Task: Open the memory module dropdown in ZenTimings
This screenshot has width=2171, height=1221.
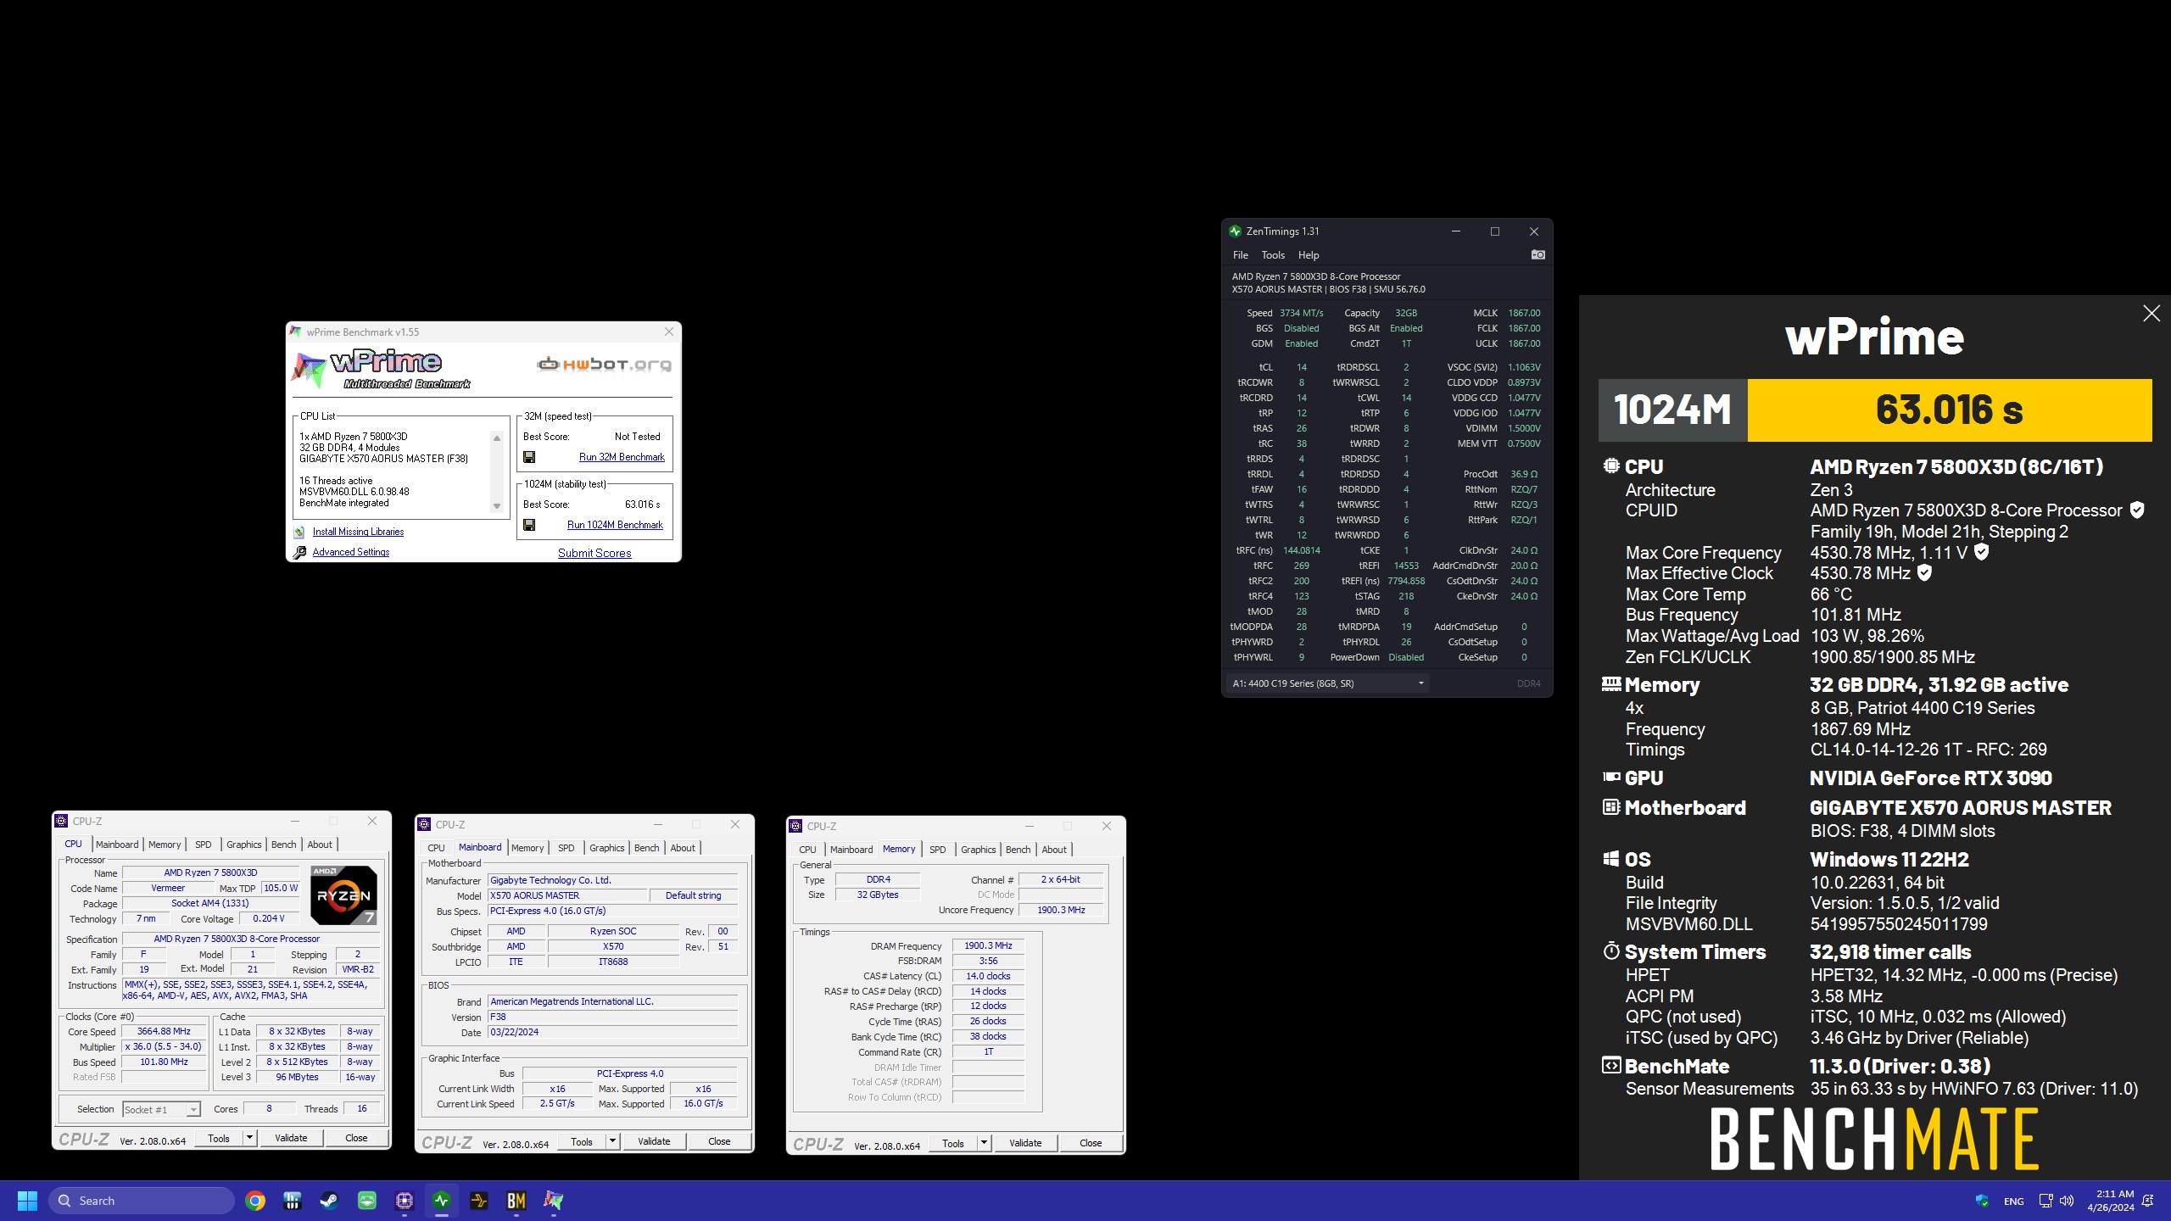Action: 1328,683
